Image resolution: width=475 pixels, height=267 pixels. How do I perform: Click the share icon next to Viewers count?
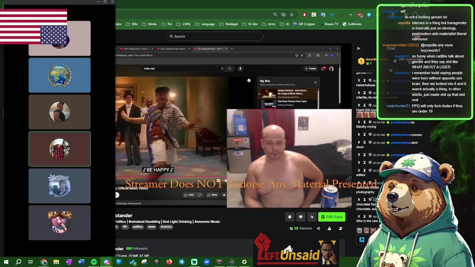pos(318,228)
